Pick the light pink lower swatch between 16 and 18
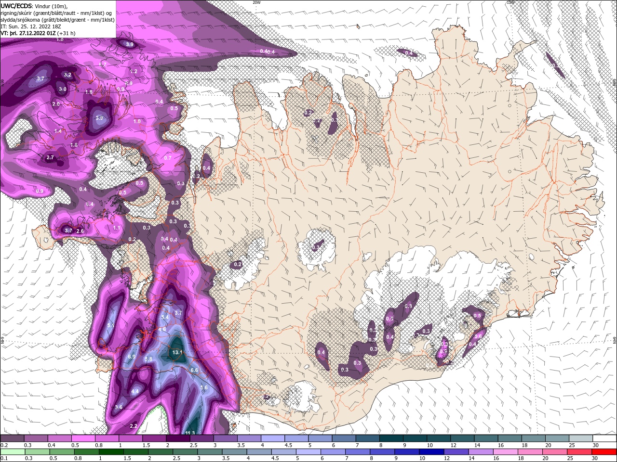 coord(505,451)
